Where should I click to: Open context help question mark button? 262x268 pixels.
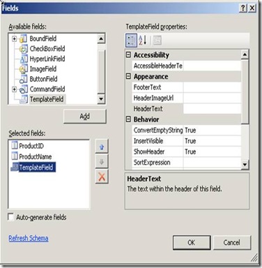click(242, 8)
